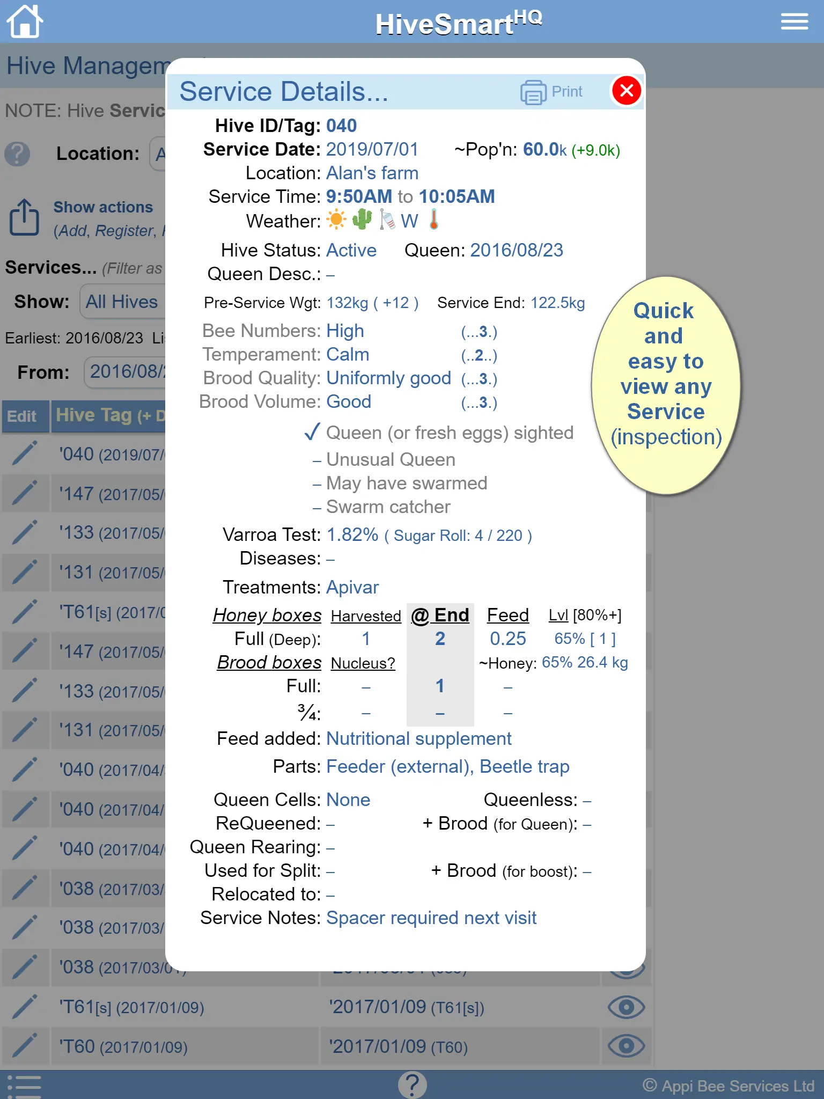Image resolution: width=824 pixels, height=1099 pixels.
Task: Expand the Show All Hives dropdown
Action: pos(122,302)
